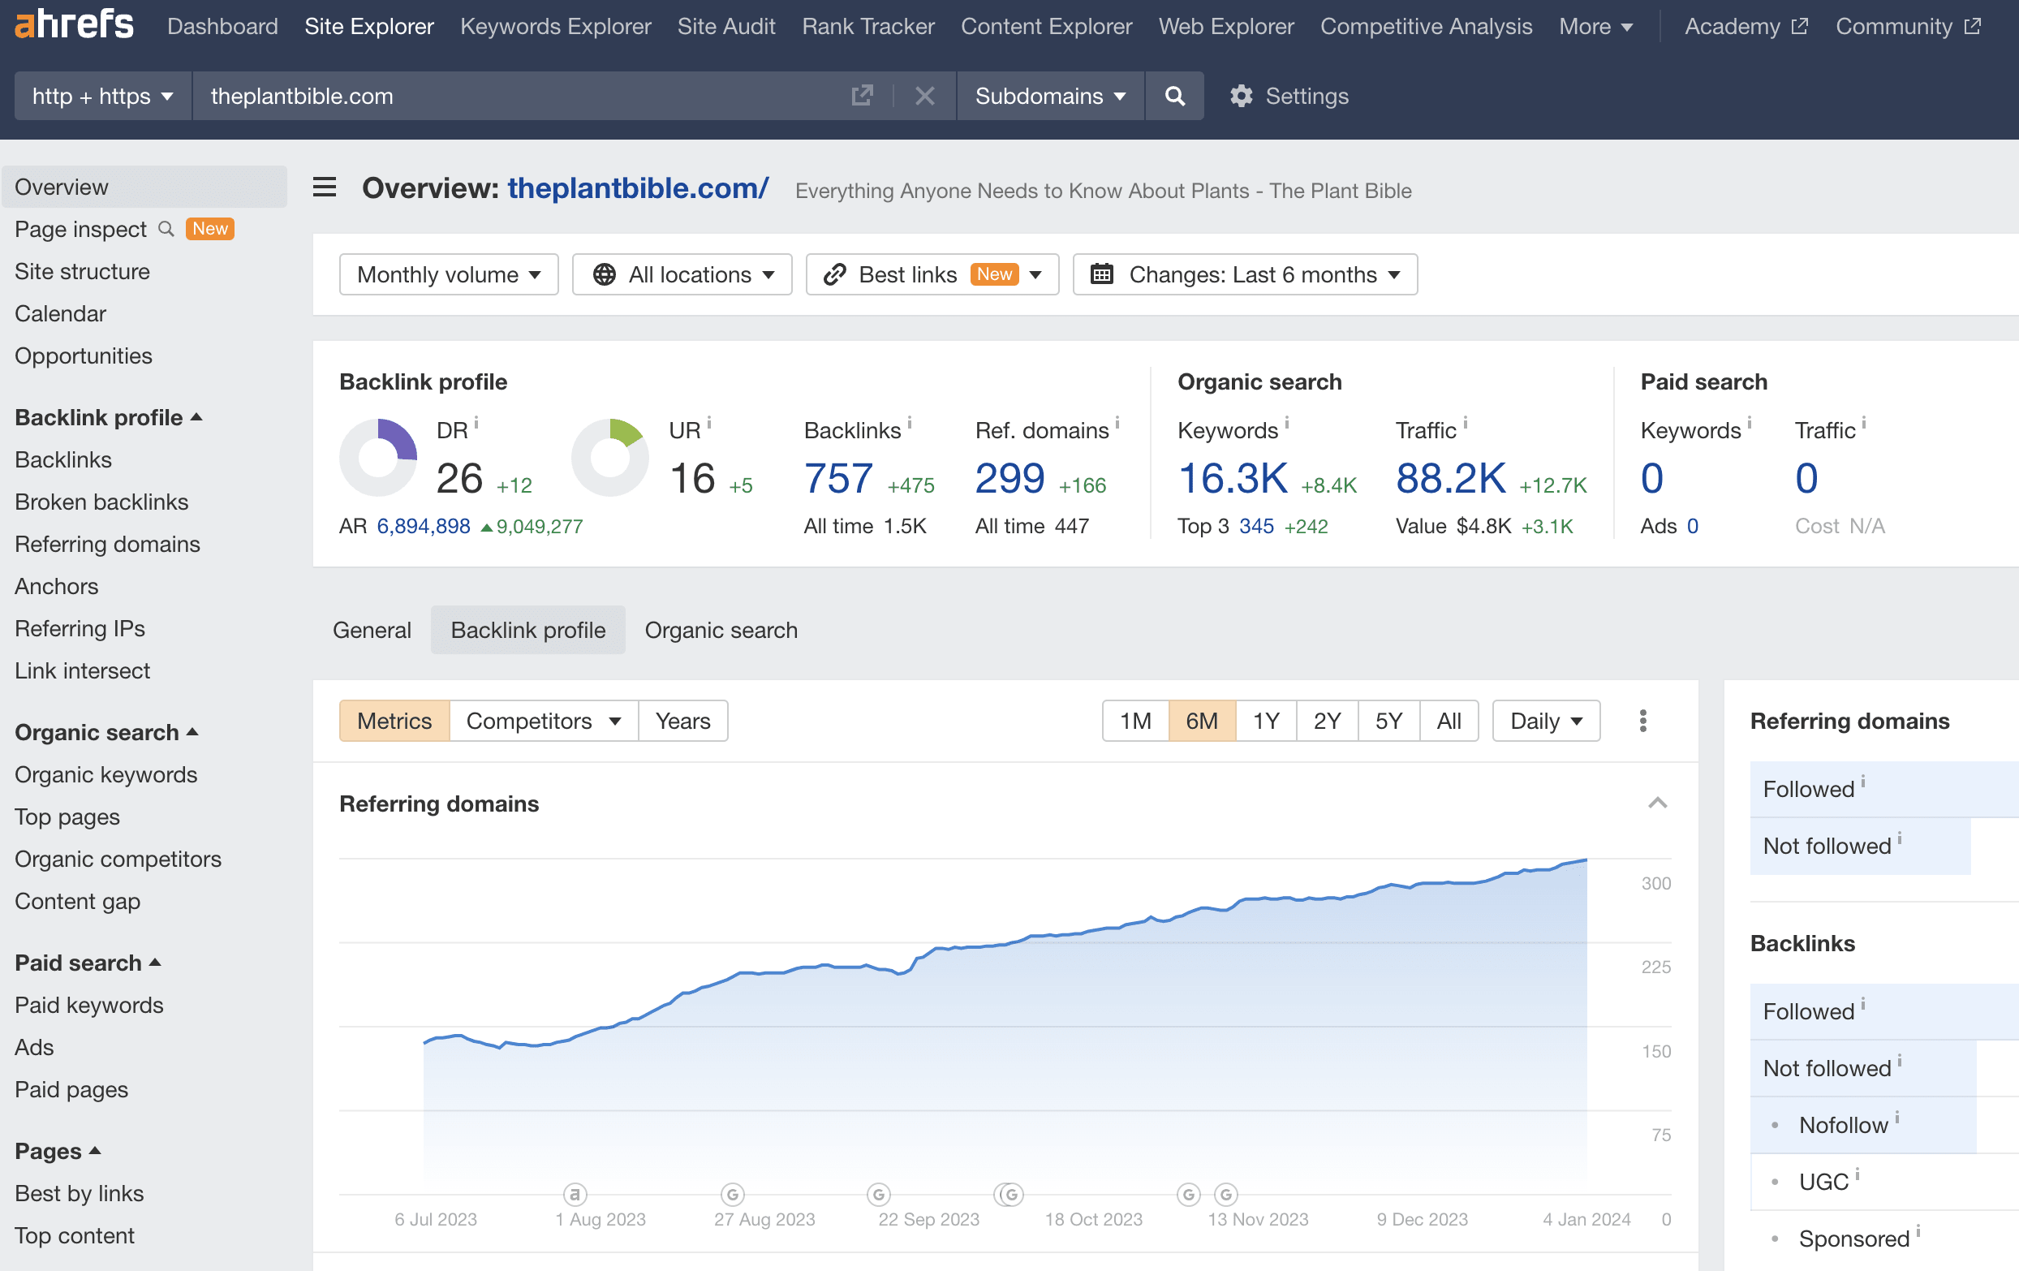Open the Daily interval dropdown
Image resolution: width=2019 pixels, height=1271 pixels.
(1546, 721)
